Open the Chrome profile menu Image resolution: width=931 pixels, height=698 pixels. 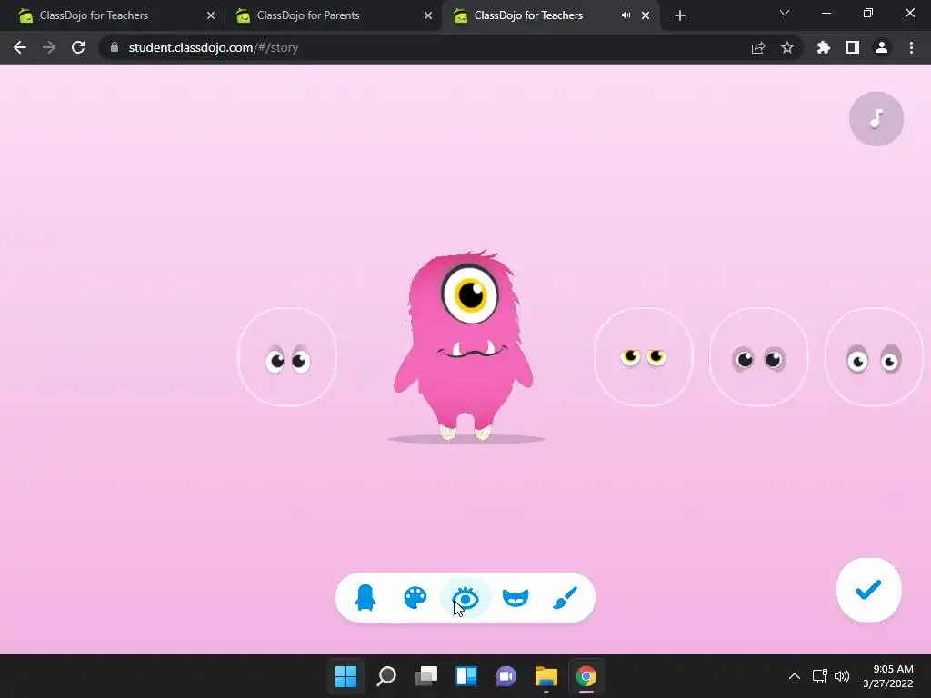[x=882, y=47]
